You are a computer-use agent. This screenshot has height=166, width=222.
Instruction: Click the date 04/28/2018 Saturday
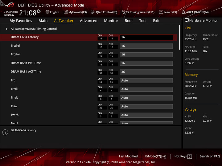pyautogui.click(x=10, y=13)
